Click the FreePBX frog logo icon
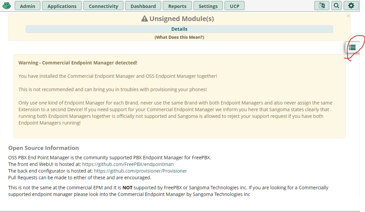Screen dimensions: 365x212 coord(7,6)
